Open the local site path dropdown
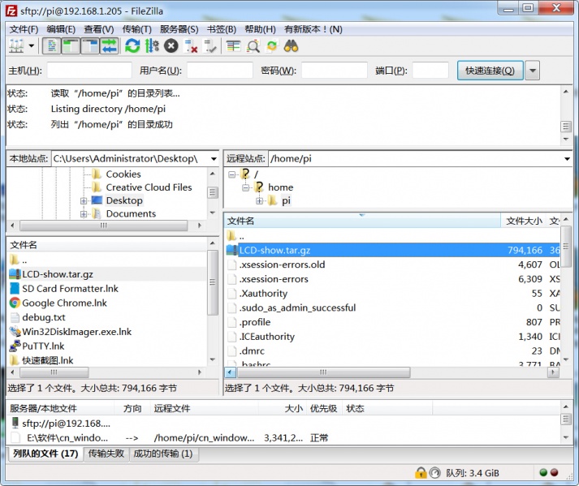This screenshot has height=486, width=579. click(213, 159)
